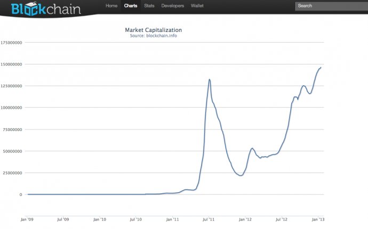Click the Jan '13 x-axis label
This screenshot has width=368, height=229.
point(318,219)
